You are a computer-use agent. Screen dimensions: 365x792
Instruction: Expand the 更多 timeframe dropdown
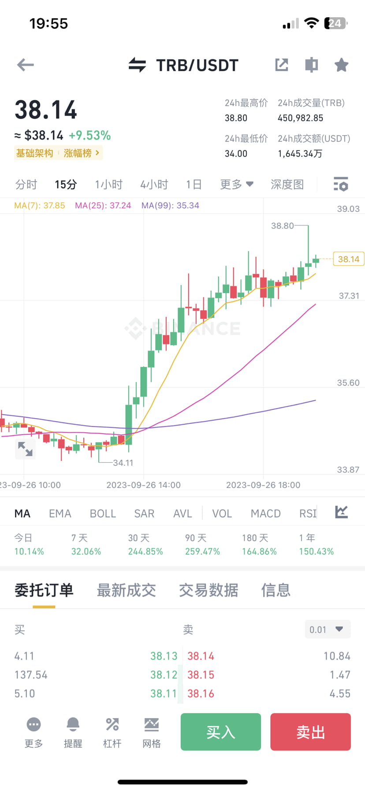237,184
